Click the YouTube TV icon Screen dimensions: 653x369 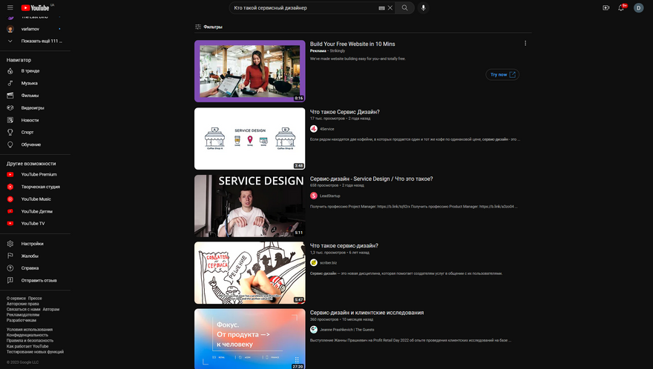[10, 223]
